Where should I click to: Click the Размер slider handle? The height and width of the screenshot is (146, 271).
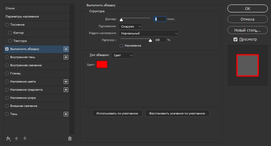coord(121,20)
